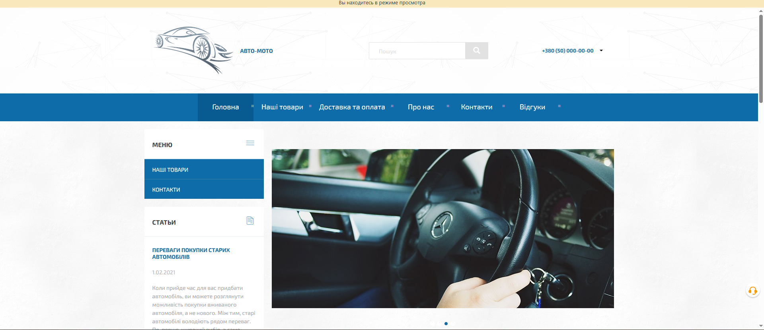Open article Переваги покупки старих автомобілів

[x=191, y=253]
